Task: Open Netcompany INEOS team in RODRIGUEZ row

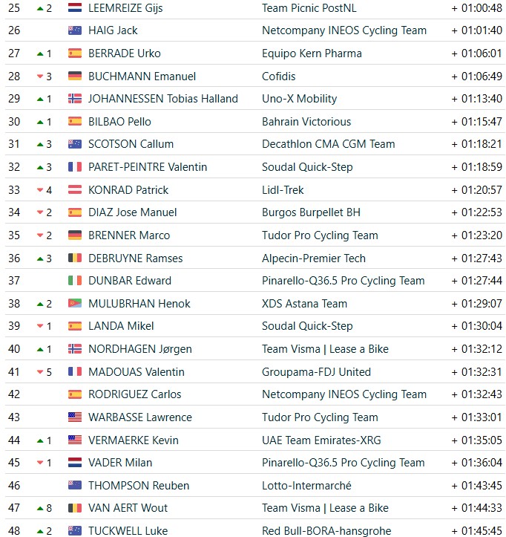Action: [344, 394]
